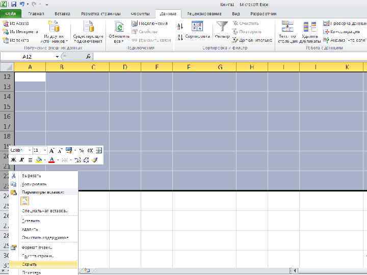Choose Удалить from context menu
The height and width of the screenshot is (275, 367).
43,229
